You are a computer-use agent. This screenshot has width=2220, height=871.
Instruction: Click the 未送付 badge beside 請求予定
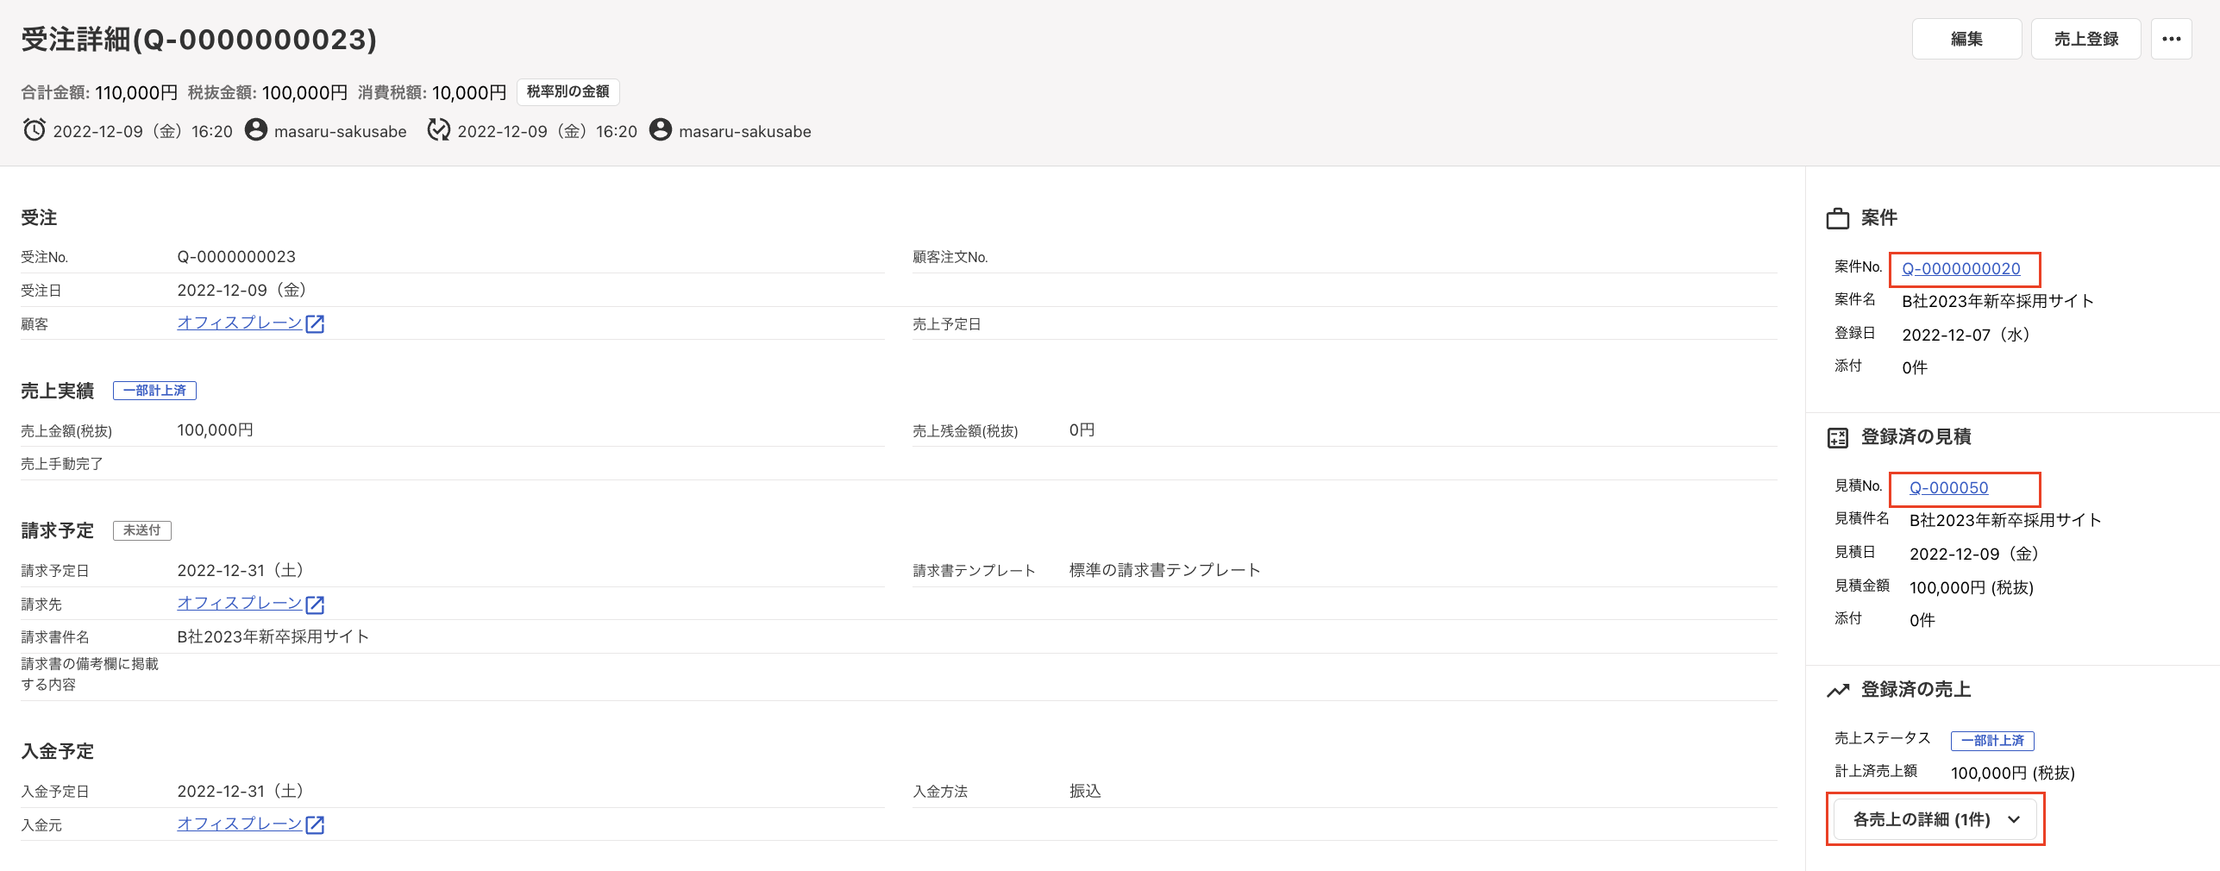coord(141,530)
